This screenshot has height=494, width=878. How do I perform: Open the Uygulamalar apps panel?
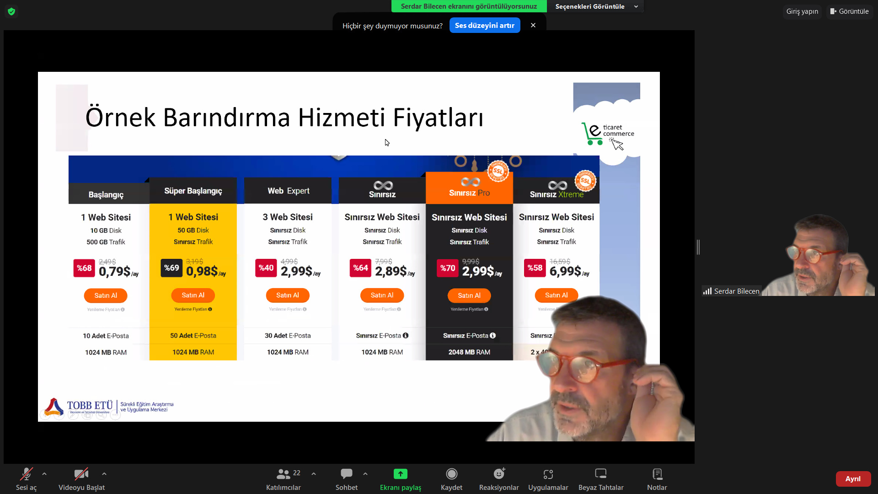pyautogui.click(x=548, y=478)
